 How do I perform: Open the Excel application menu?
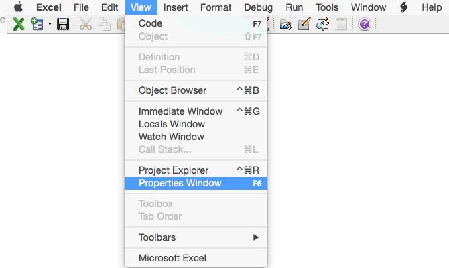(49, 7)
